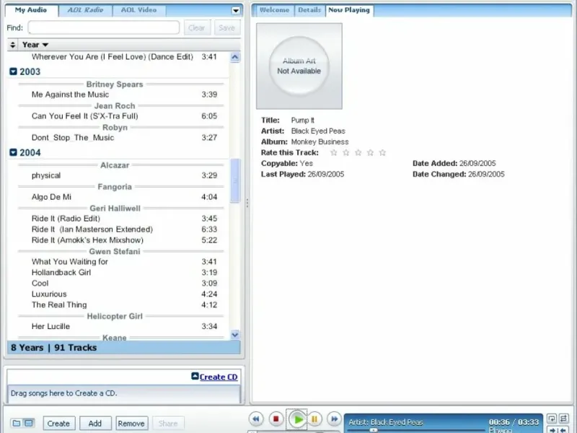Click the Clear button
The image size is (577, 433).
[x=197, y=27]
